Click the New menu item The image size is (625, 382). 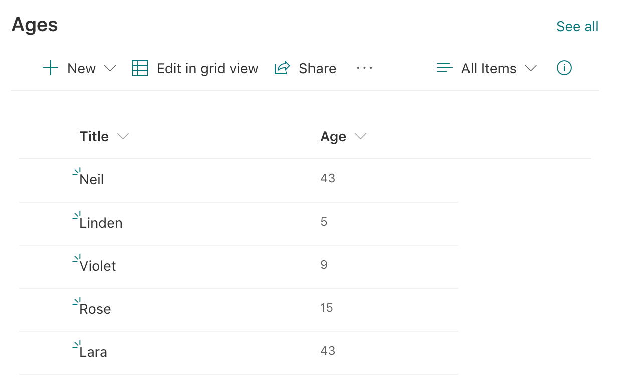pyautogui.click(x=81, y=68)
